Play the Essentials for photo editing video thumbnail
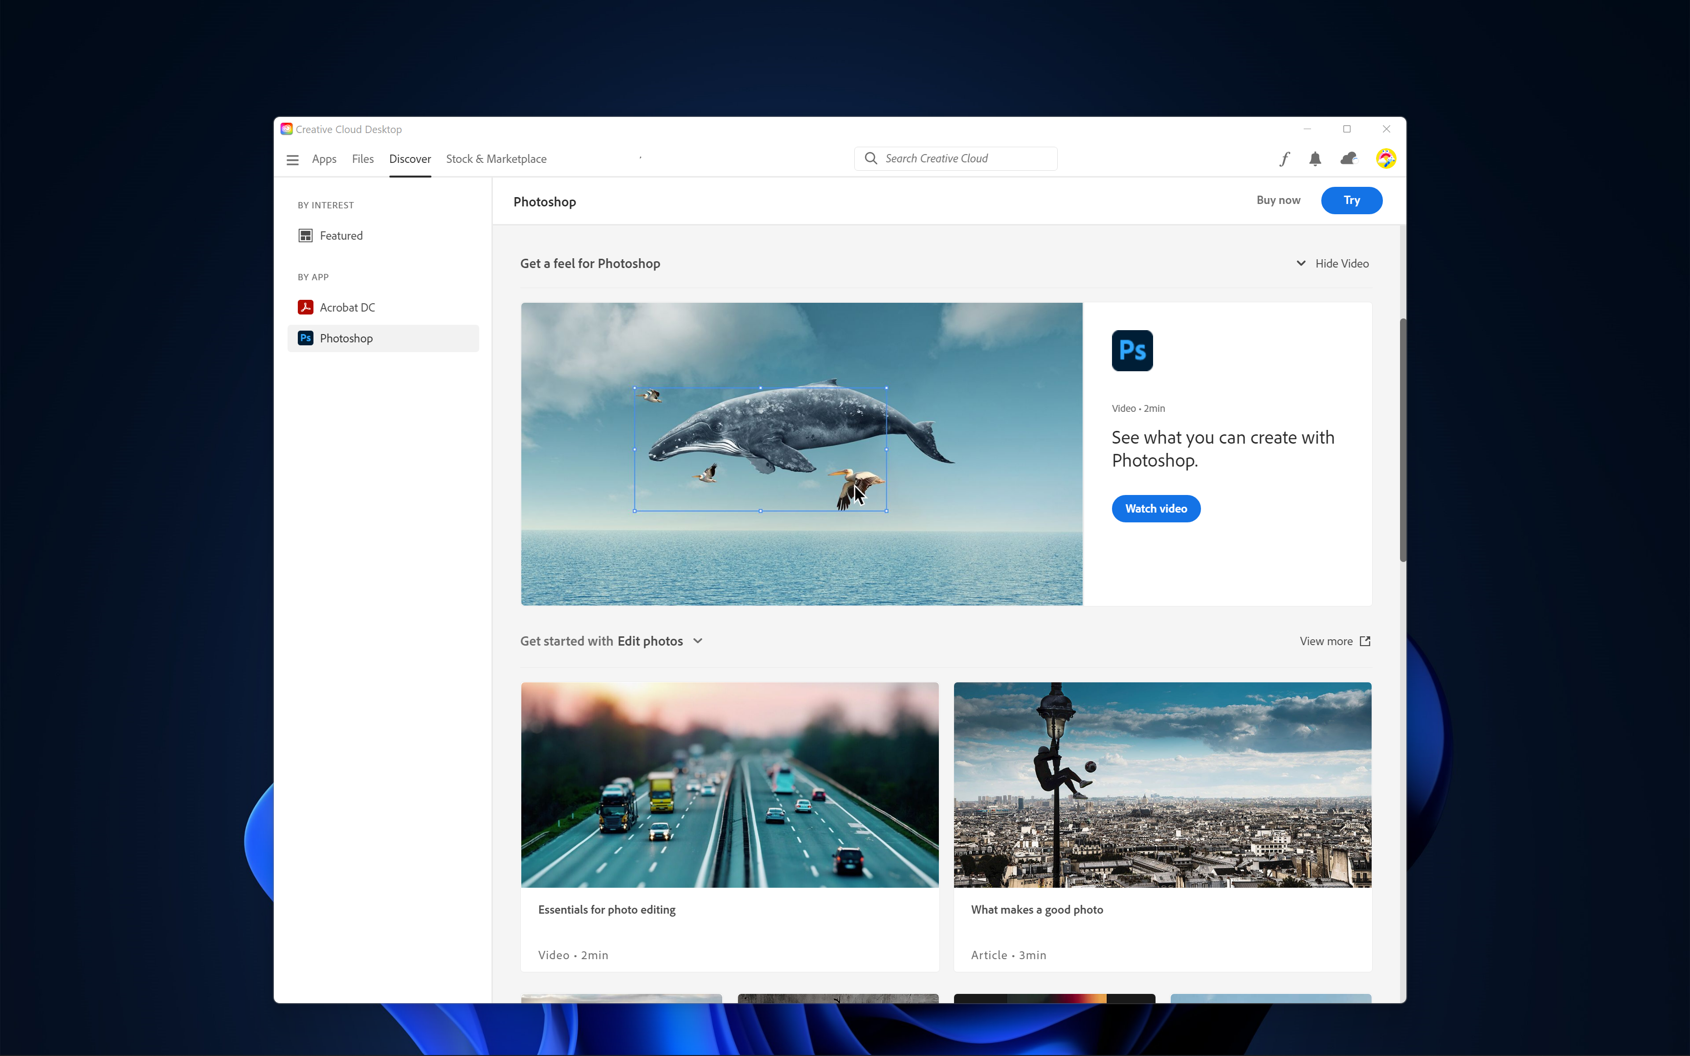1690x1056 pixels. click(x=730, y=785)
